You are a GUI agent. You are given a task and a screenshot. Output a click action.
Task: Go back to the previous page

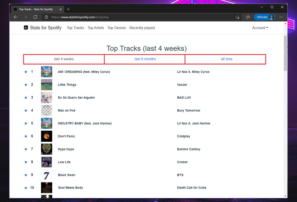(x=16, y=17)
